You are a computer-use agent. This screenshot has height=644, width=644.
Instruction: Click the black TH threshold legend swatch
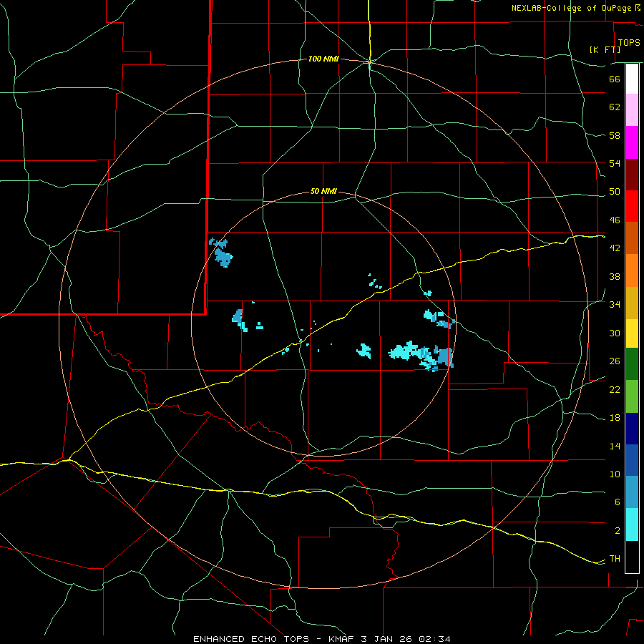tap(632, 557)
